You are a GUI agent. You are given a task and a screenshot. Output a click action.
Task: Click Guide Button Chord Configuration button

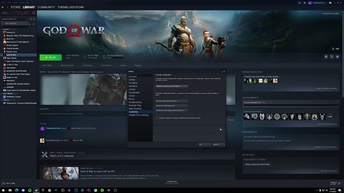point(171,110)
